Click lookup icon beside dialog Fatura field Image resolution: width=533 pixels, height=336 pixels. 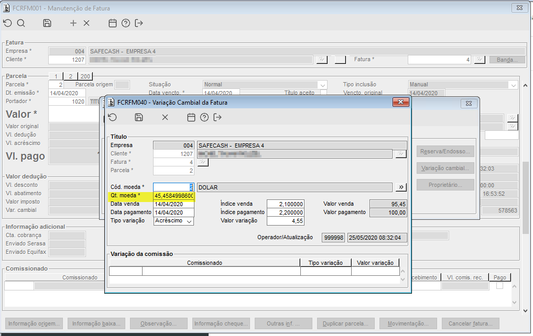pos(203,162)
